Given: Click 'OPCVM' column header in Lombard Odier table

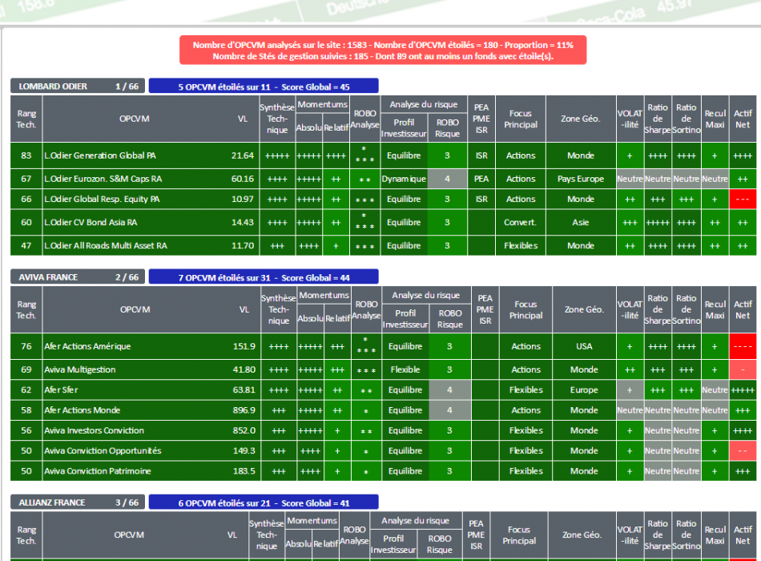Looking at the screenshot, I should click(x=135, y=119).
